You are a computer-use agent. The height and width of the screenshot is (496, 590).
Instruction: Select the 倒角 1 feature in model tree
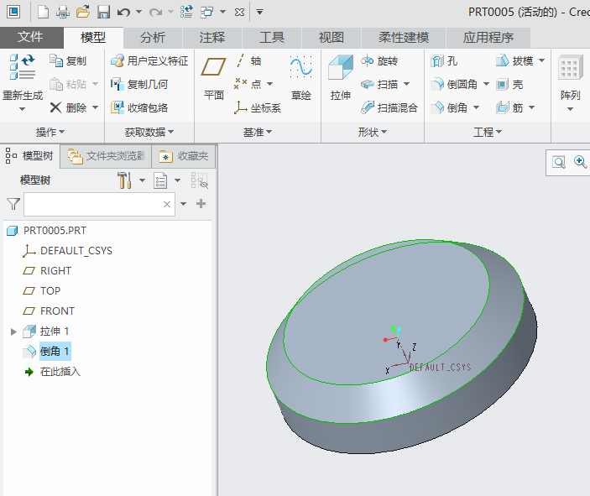(x=55, y=352)
